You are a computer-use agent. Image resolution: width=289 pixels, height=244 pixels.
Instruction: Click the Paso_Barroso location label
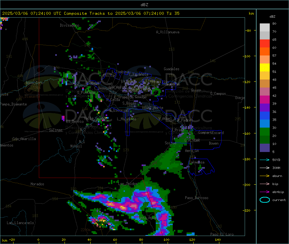pos(197,198)
